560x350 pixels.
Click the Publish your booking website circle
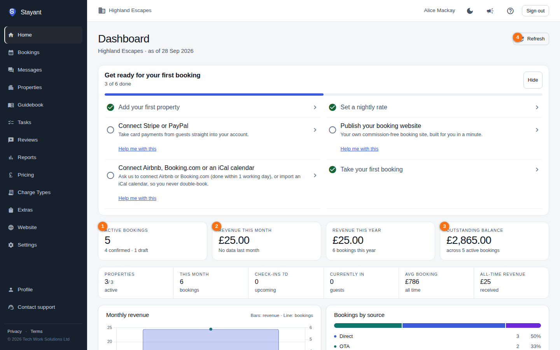(332, 130)
